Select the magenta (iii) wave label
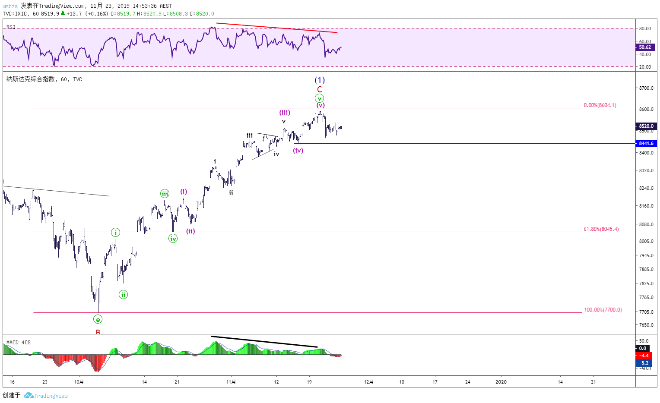Screen dimensions: 660x403 [x=285, y=113]
